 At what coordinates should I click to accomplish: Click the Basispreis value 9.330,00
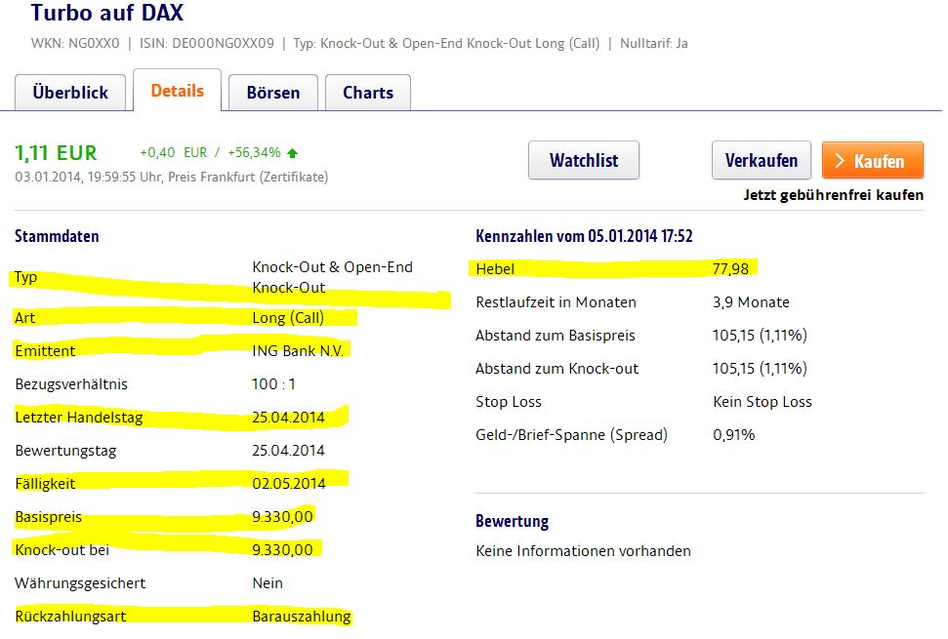(283, 516)
